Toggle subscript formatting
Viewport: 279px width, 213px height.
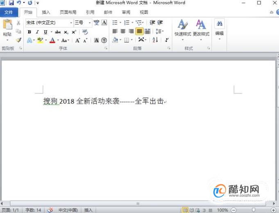pyautogui.click(x=66, y=32)
